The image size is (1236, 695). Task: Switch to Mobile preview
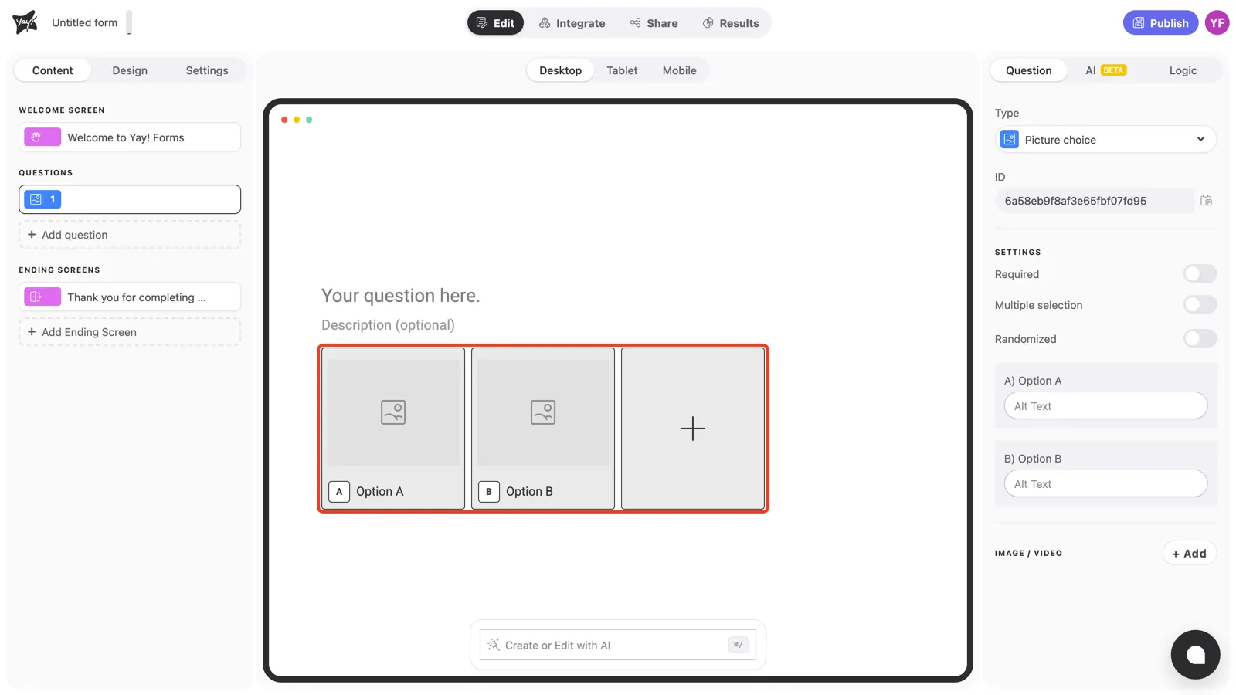click(x=679, y=70)
